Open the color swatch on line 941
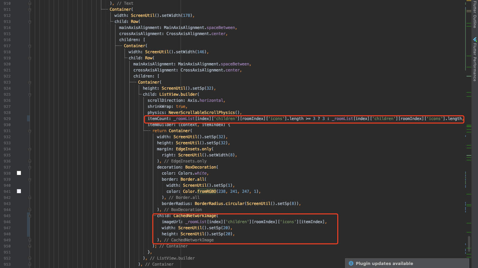Image resolution: width=478 pixels, height=268 pixels. 19,191
